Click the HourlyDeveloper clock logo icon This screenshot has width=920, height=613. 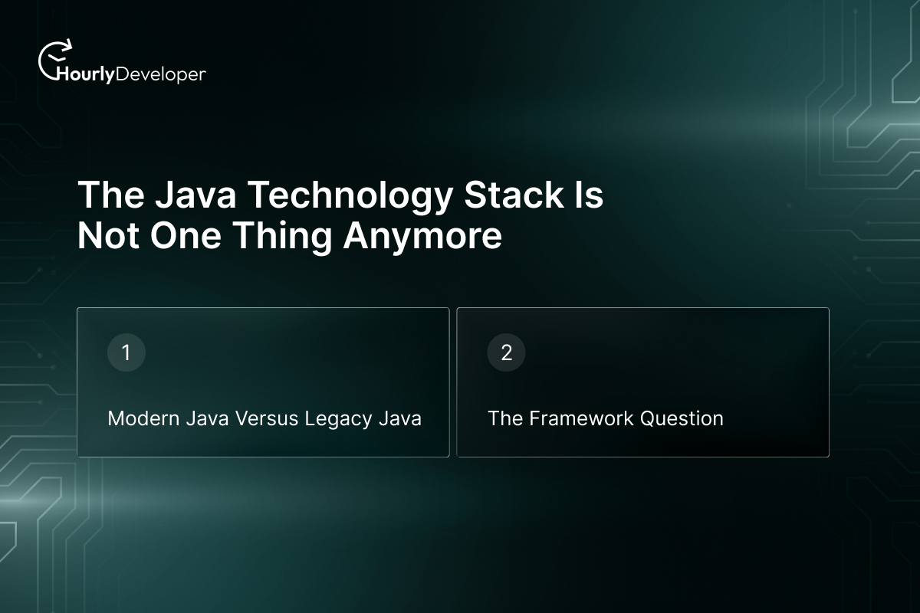[56, 60]
